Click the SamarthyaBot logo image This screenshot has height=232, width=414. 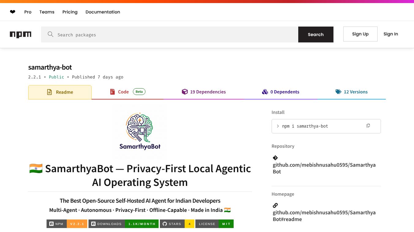point(140,132)
